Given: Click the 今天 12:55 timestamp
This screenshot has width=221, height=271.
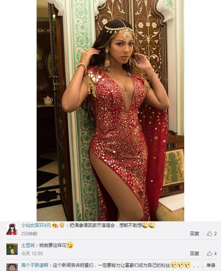Looking at the screenshot, I should (32, 253).
